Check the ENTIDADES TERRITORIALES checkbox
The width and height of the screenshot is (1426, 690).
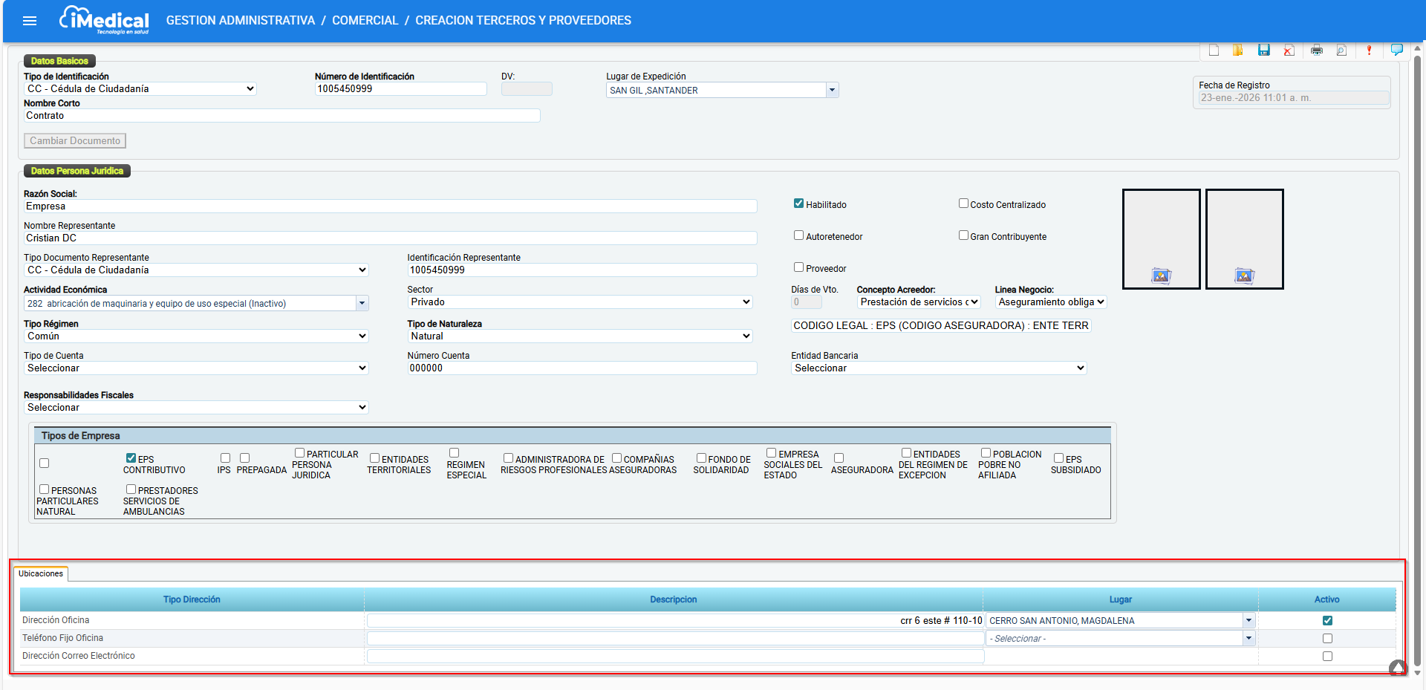click(374, 458)
